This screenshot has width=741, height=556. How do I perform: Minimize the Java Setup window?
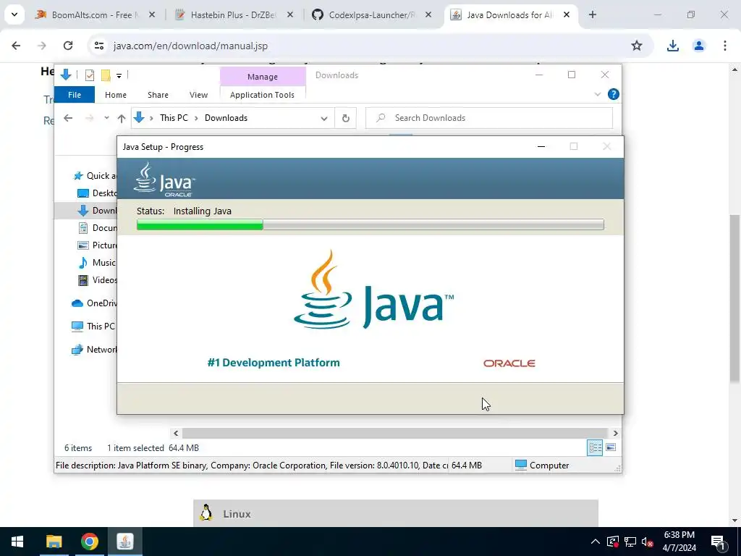[541, 146]
